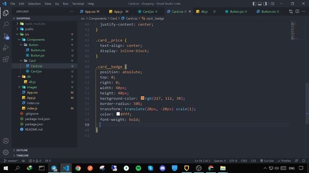Click Ln 59, Col 3 cursor position
309x173 pixels.
pos(202,161)
